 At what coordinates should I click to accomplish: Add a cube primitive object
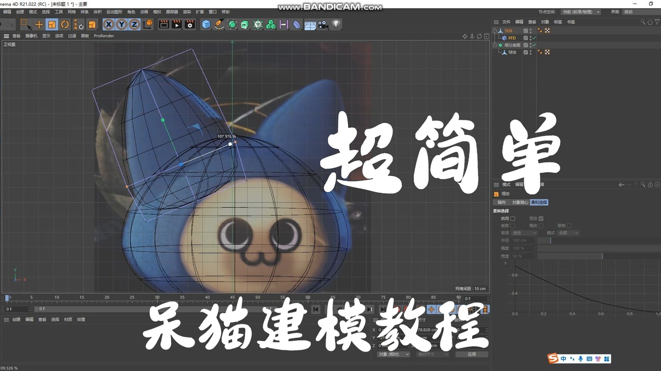click(206, 24)
